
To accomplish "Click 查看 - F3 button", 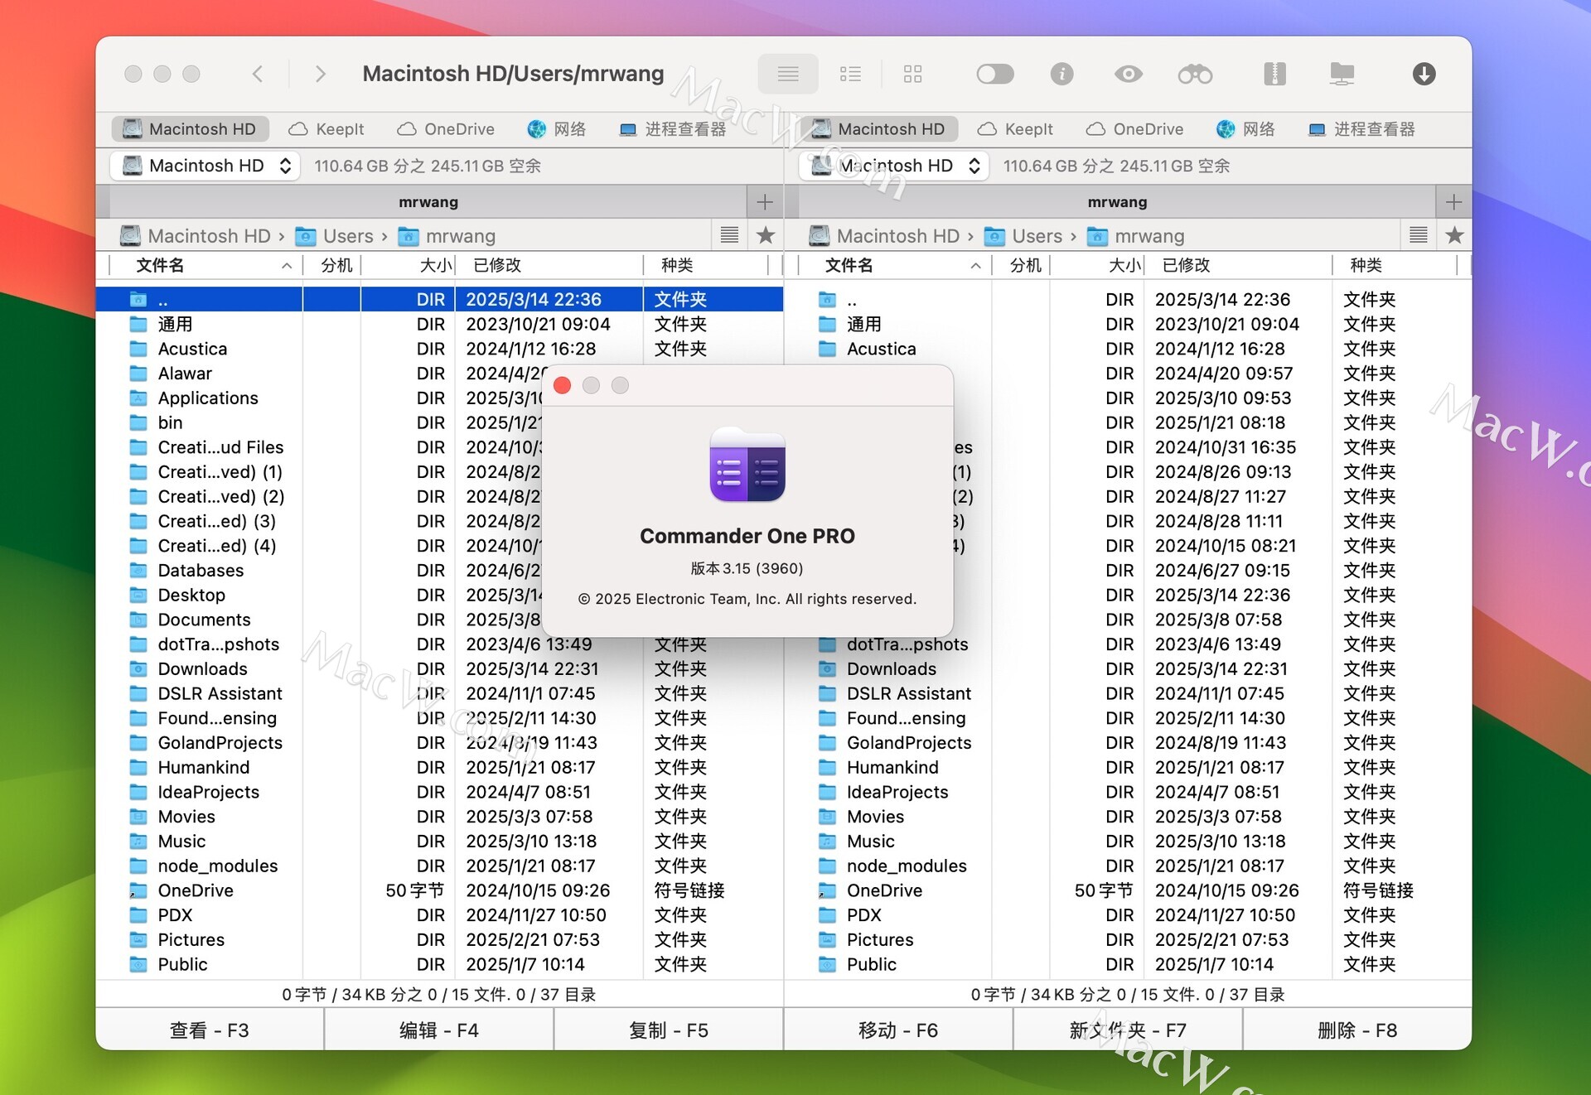I will pos(210,1030).
